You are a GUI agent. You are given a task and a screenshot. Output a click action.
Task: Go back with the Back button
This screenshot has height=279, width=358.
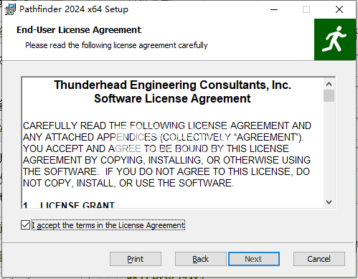200,259
